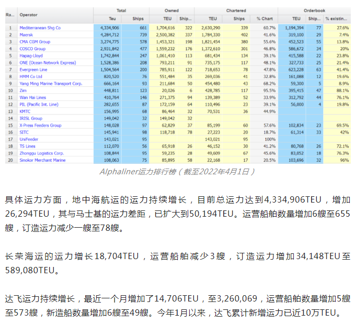Select total TEU cell 2,931,842
The width and height of the screenshot is (355, 324).
coord(107,49)
